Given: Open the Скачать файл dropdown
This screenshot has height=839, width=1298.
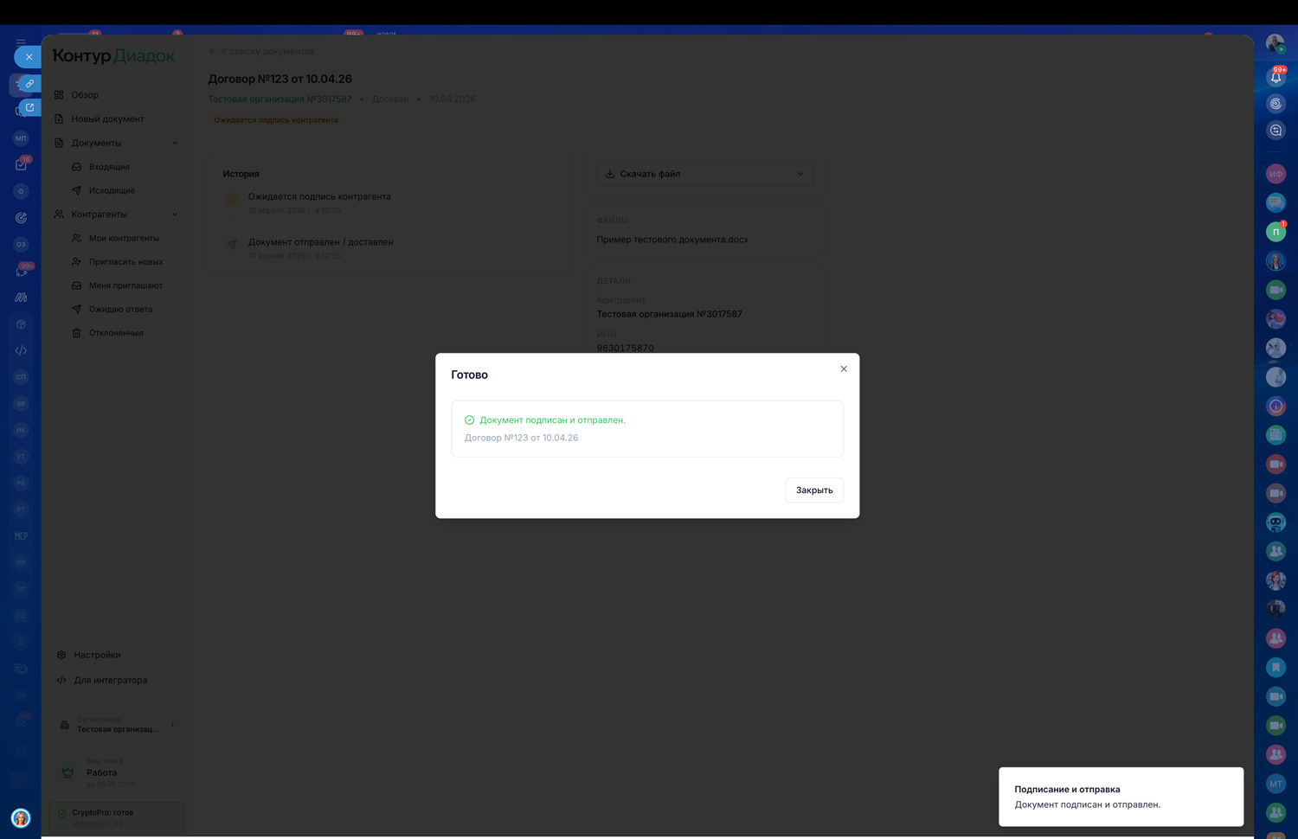Looking at the screenshot, I should pyautogui.click(x=704, y=174).
